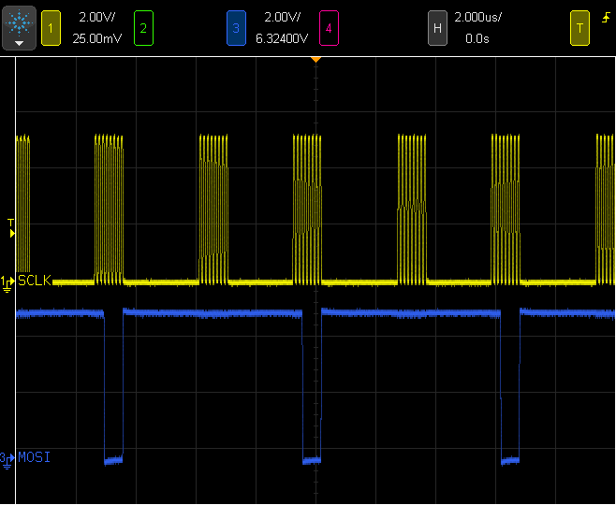Viewport: 616px width, 505px height.
Task: Enable the pink channel 4 button
Action: (x=328, y=28)
